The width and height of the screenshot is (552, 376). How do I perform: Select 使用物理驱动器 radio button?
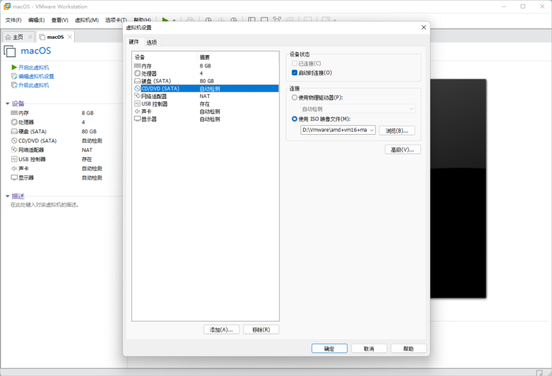294,97
